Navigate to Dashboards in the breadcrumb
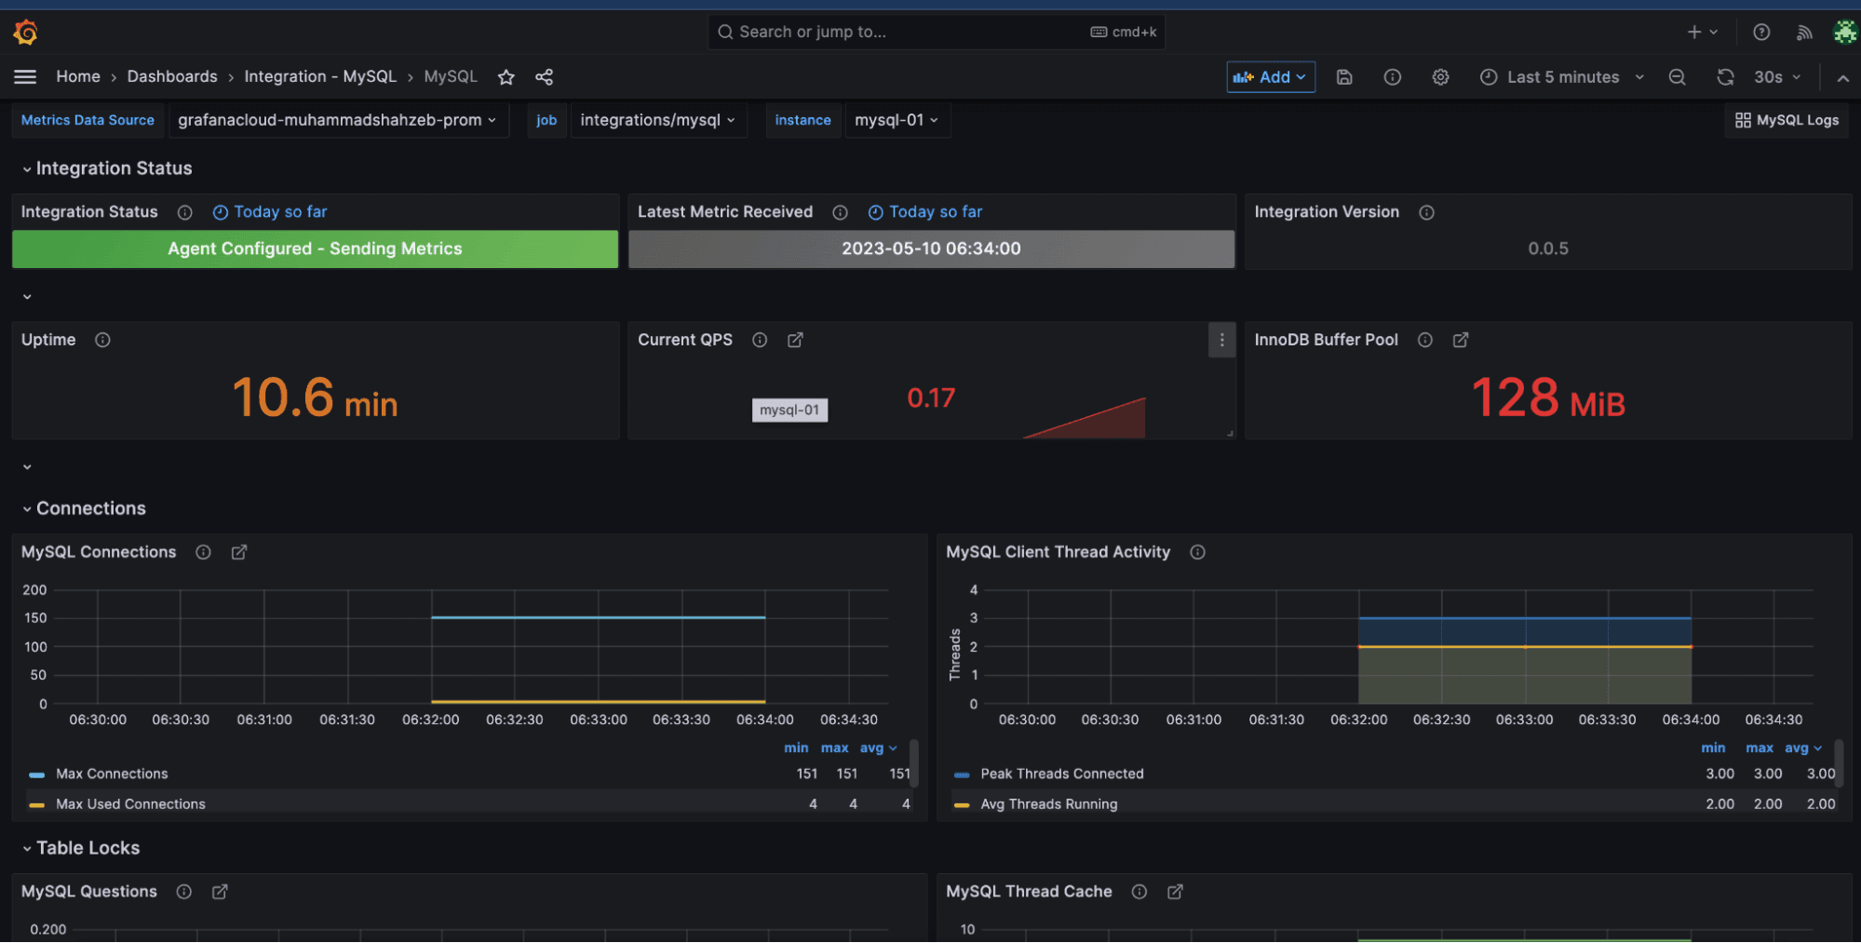This screenshot has width=1861, height=943. click(x=172, y=76)
